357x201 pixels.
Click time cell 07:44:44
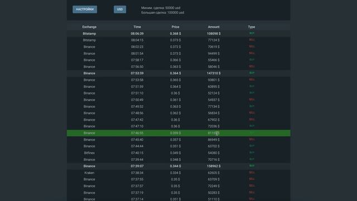pyautogui.click(x=137, y=146)
